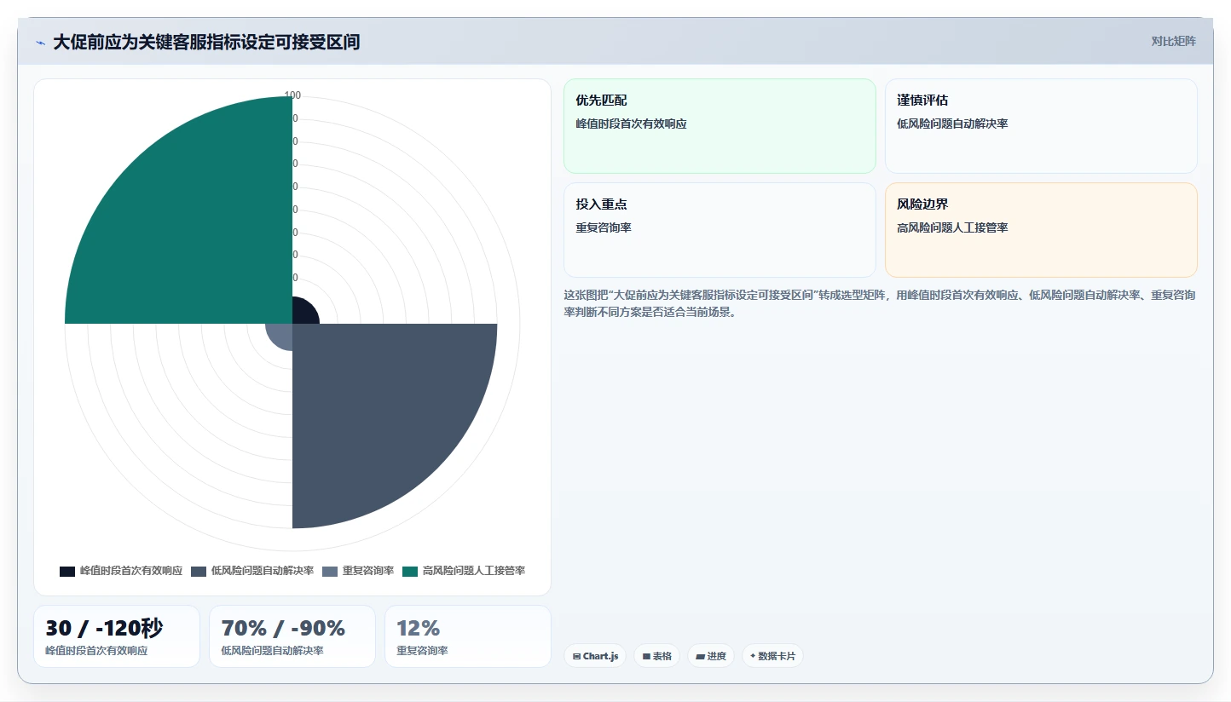This screenshot has height=702, width=1231.
Task: Click 高风险问题人工接管率 text in 风险边界 card
Action: pyautogui.click(x=952, y=227)
